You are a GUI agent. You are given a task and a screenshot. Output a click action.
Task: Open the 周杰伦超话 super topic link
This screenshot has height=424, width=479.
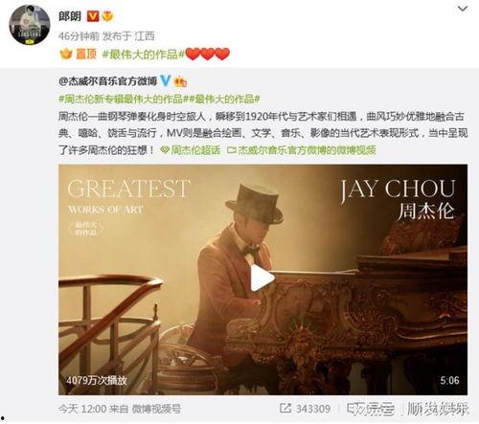tap(195, 150)
